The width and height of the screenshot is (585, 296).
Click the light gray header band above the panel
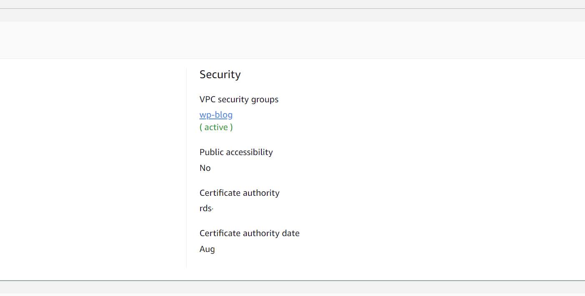[292, 40]
